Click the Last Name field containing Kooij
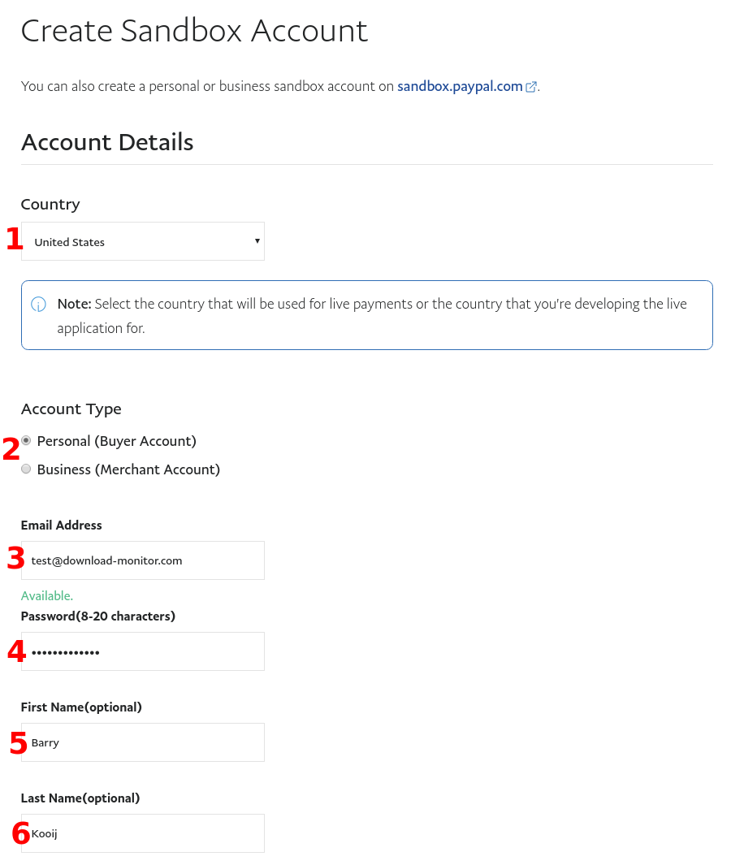Screen dimensions: 731x865 pos(142,833)
